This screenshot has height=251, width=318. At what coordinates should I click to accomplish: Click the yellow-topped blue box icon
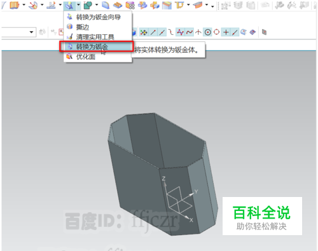(167, 5)
